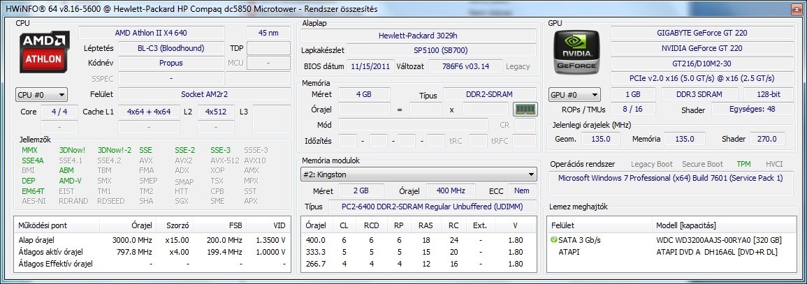Click the PCIe v2.0 x16 bus field
The image size is (807, 284).
(702, 79)
